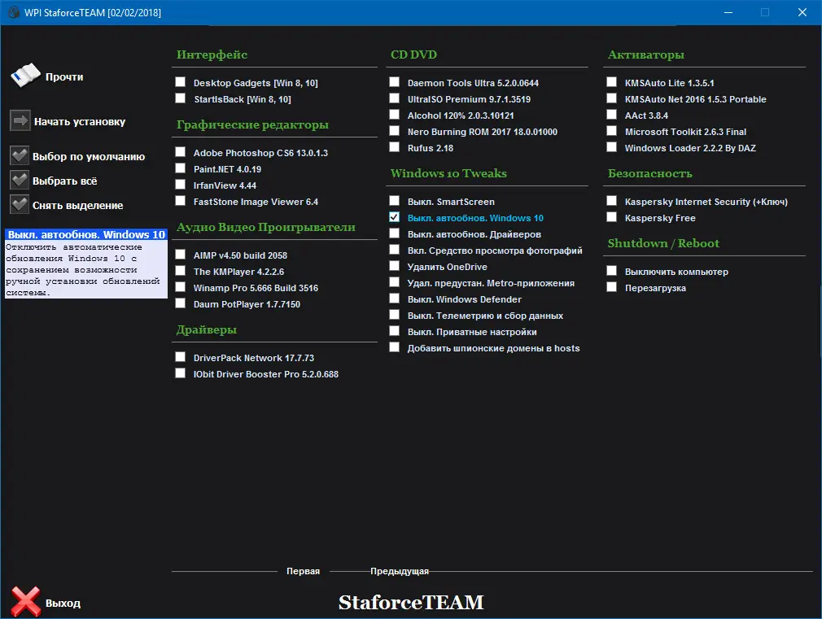Enable Выключить компьютер checkbox
This screenshot has height=619, width=822.
pos(611,270)
